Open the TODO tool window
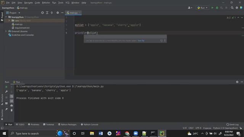 point(20,124)
